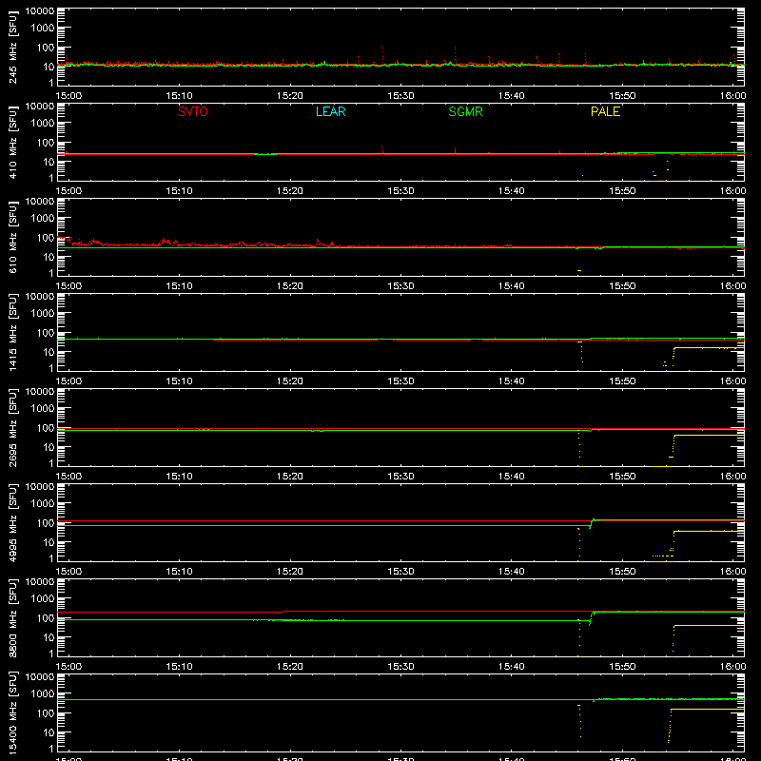
Task: Click the green SGMR rise in the 8800 MHz plot
Action: [591, 617]
